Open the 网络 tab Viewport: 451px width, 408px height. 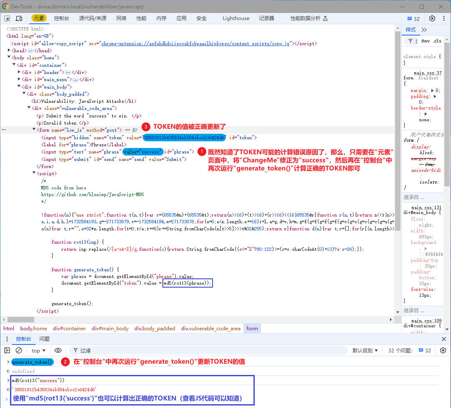[122, 18]
